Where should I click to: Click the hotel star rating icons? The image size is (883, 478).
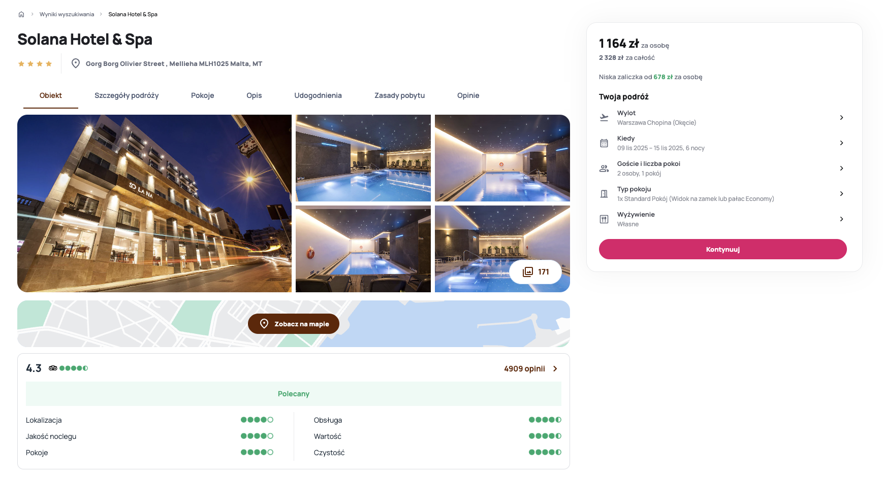pos(35,63)
